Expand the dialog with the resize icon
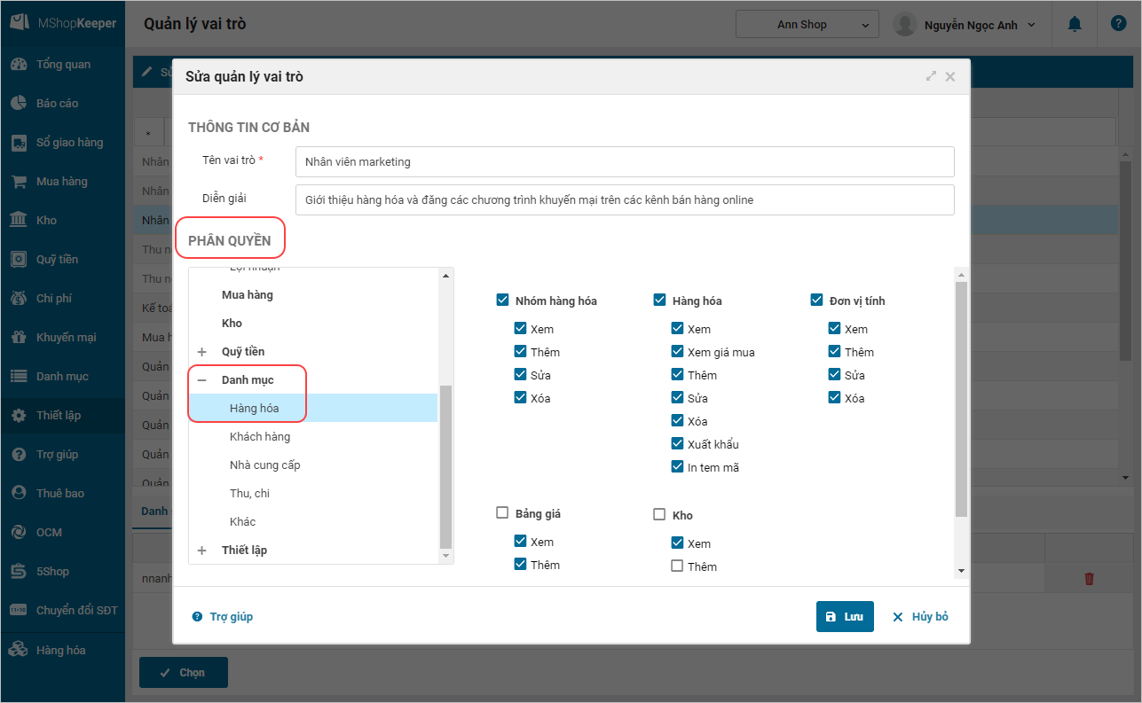The image size is (1142, 703). click(931, 77)
